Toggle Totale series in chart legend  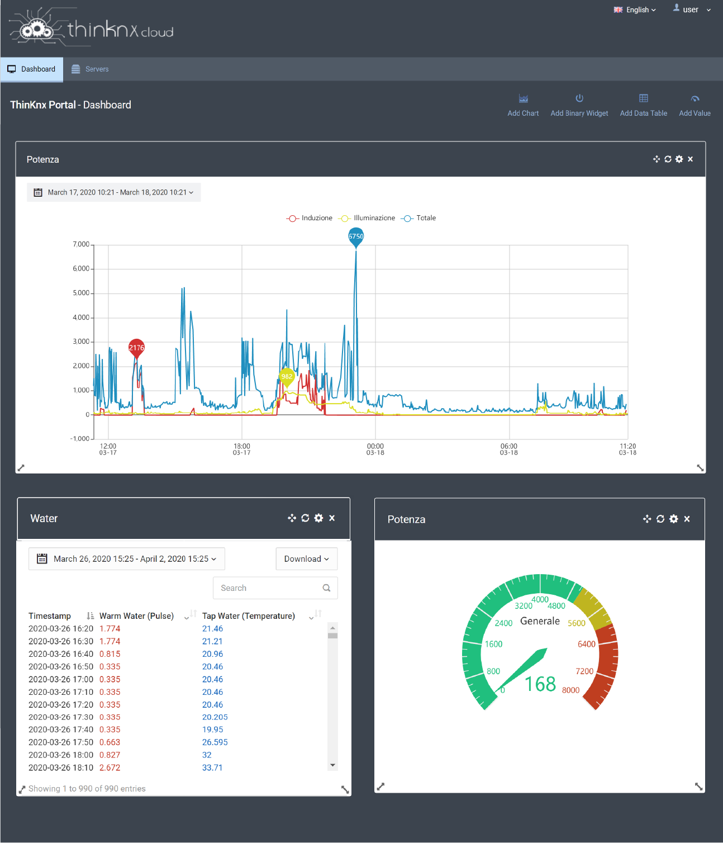[418, 218]
